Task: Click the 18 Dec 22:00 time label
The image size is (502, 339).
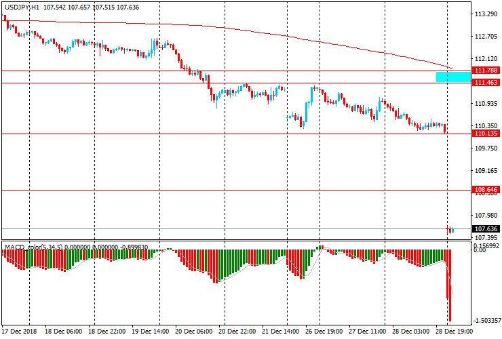Action: click(107, 332)
